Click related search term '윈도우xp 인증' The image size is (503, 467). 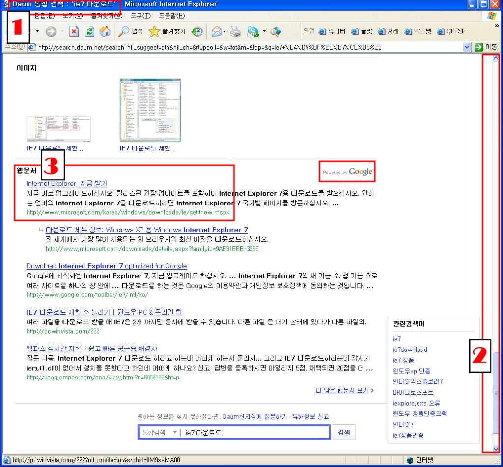(412, 371)
